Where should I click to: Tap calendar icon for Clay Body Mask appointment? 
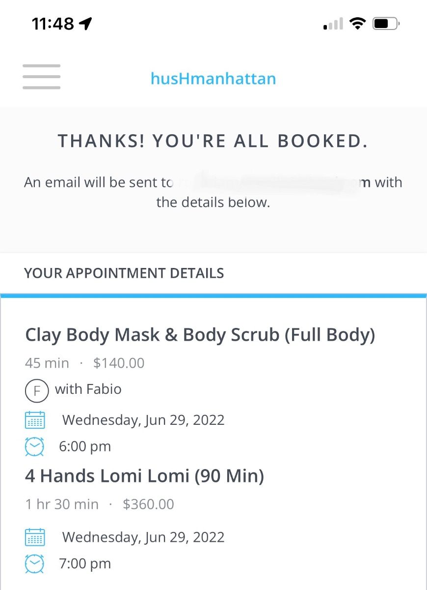[x=34, y=420]
